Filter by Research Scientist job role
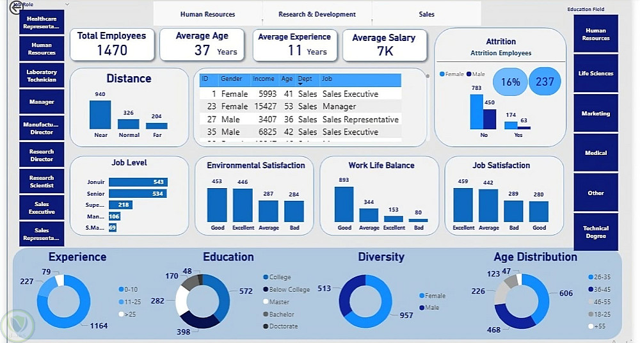The image size is (640, 343). click(42, 181)
